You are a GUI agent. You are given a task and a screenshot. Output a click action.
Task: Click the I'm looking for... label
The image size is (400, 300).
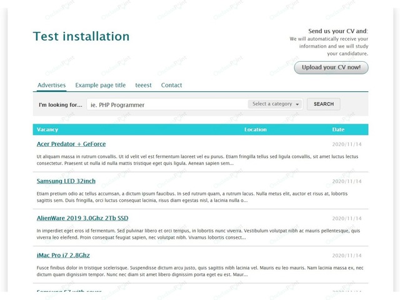click(61, 105)
